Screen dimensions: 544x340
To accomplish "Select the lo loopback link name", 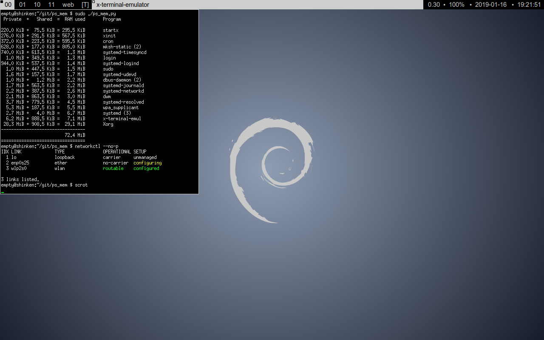I will [x=14, y=157].
